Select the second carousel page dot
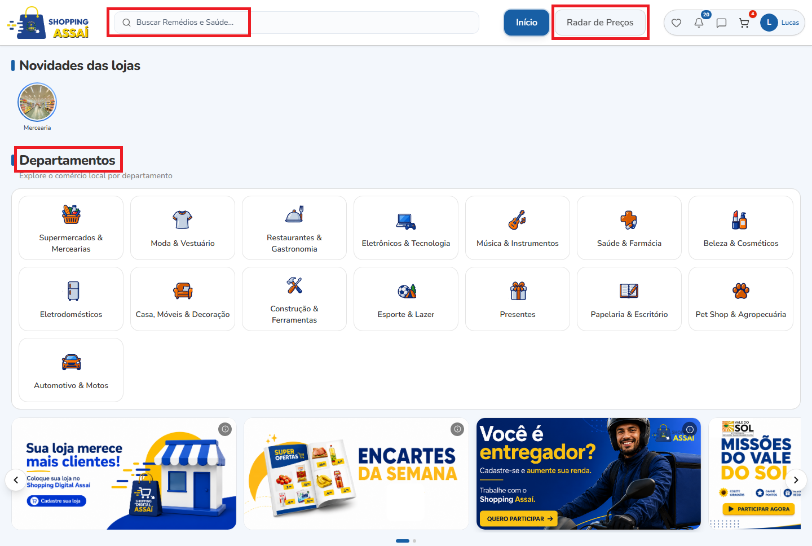Screen dimensions: 812x546 [x=414, y=541]
